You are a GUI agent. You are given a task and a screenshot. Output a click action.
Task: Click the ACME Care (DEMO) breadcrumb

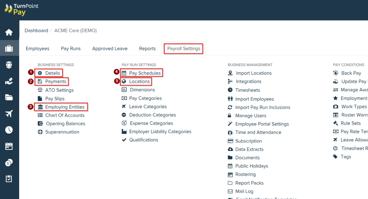(x=75, y=30)
